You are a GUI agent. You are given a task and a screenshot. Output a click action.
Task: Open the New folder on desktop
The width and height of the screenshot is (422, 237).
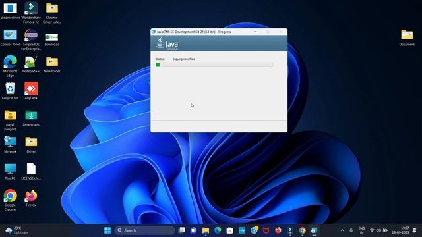[x=52, y=65]
